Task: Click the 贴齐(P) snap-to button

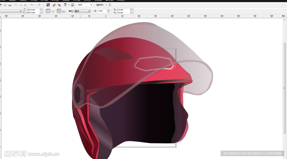Action: [100, 5]
